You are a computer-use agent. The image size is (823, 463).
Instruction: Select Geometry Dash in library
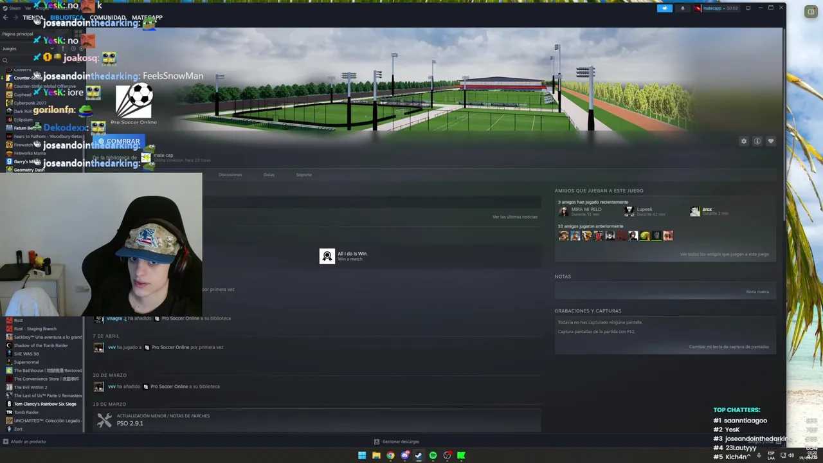(x=29, y=170)
